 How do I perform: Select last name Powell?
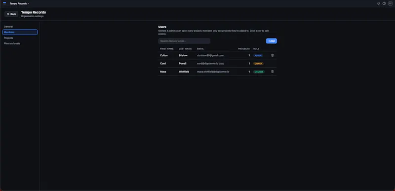click(182, 64)
